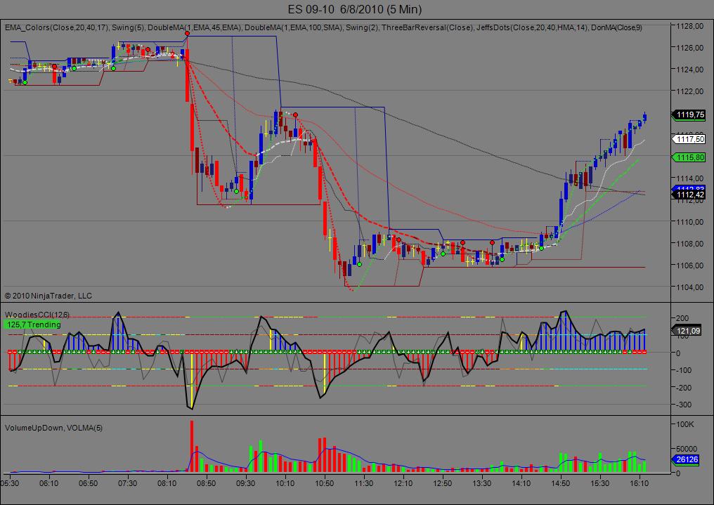The width and height of the screenshot is (714, 505).
Task: Click the black 1119,75 last price marker
Action: (x=689, y=114)
